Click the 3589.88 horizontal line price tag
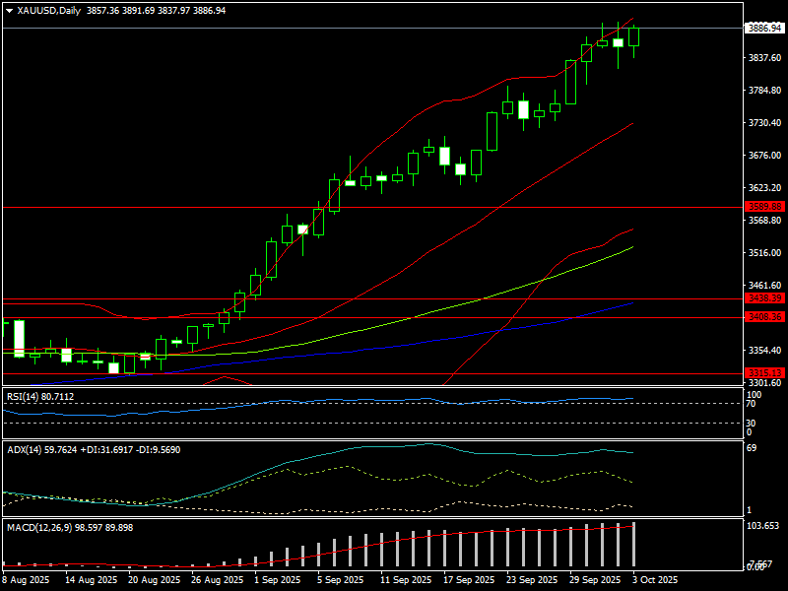788x591 pixels. 764,207
